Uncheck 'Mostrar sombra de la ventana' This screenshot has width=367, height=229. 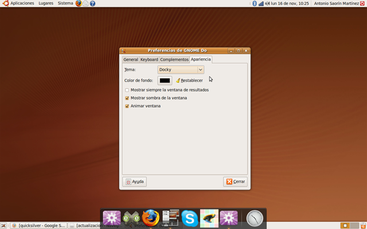point(127,98)
